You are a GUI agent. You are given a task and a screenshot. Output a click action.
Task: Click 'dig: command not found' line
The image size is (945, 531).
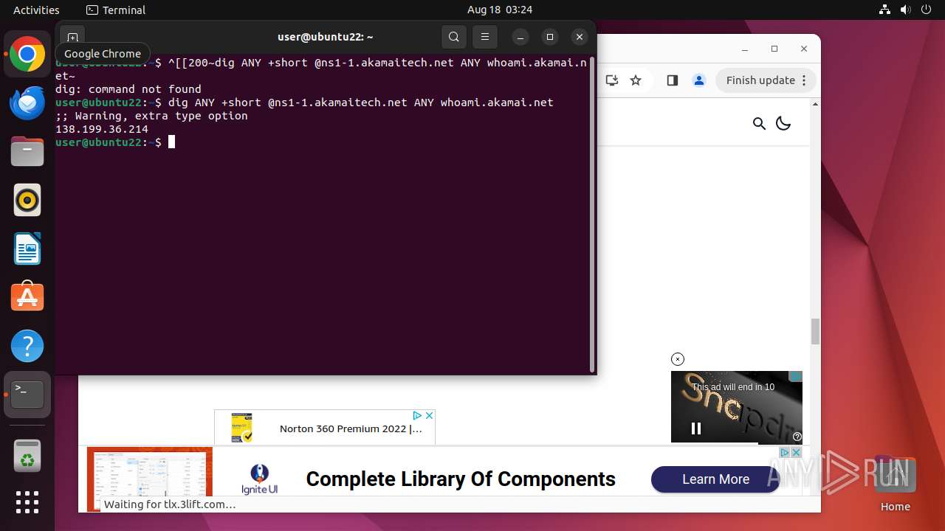(x=128, y=89)
